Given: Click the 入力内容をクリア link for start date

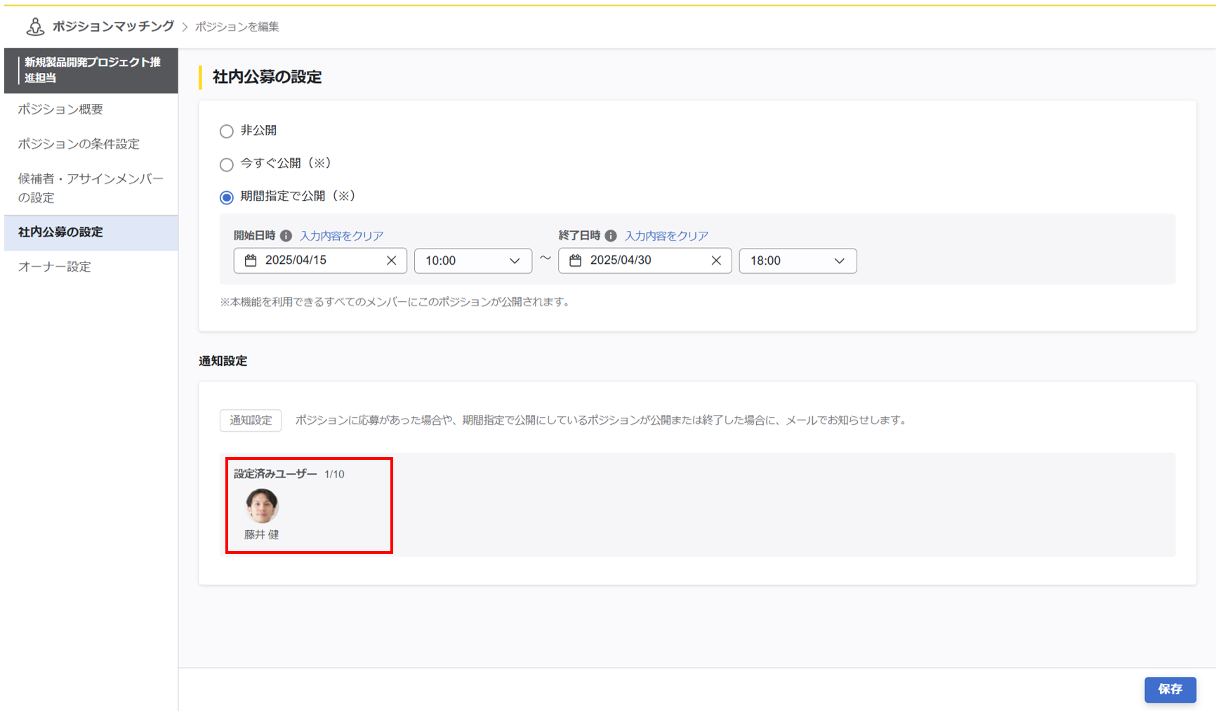Looking at the screenshot, I should pyautogui.click(x=341, y=236).
